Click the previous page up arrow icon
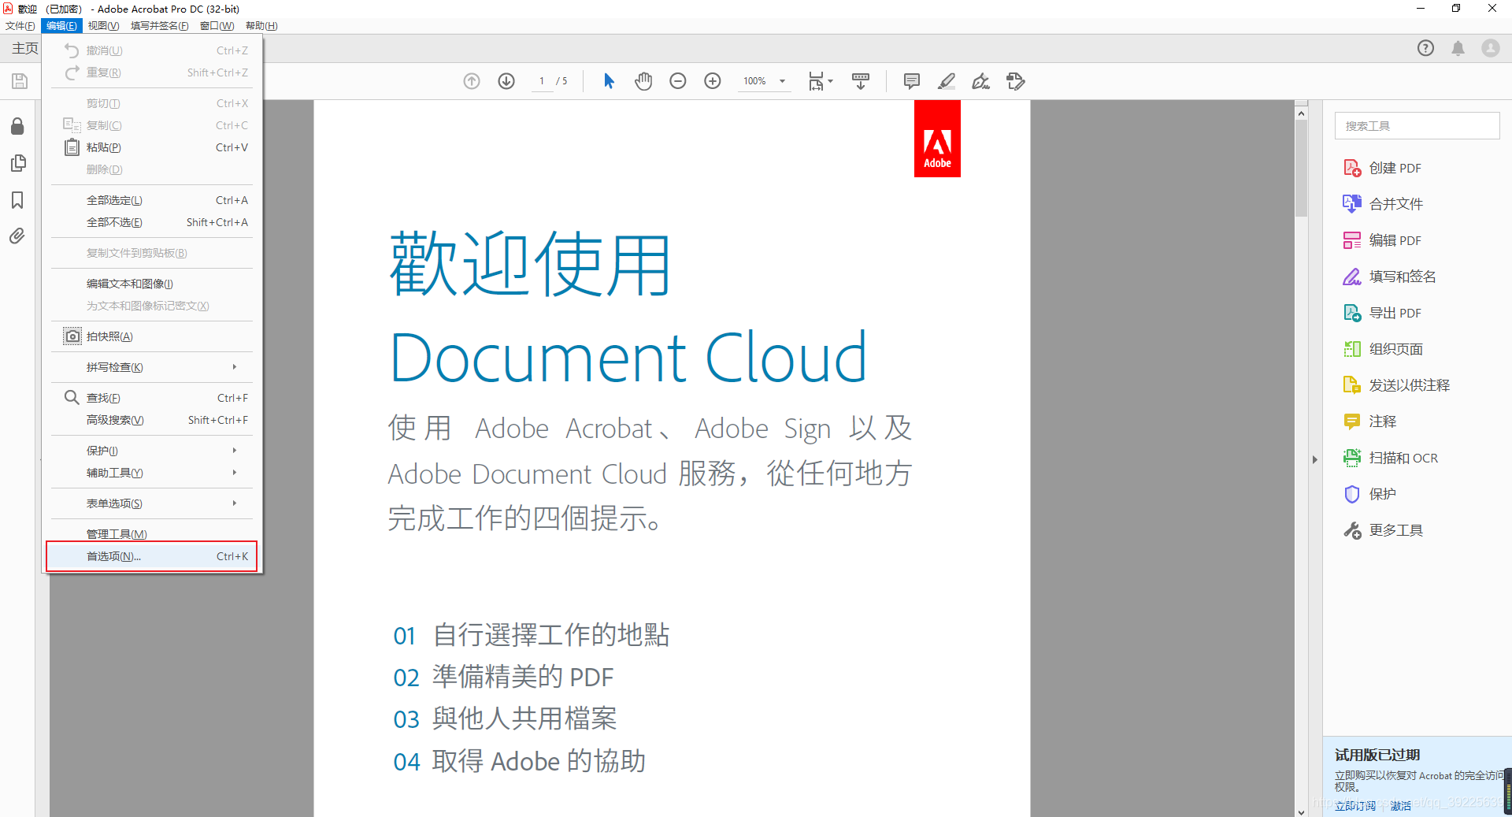 [x=472, y=81]
